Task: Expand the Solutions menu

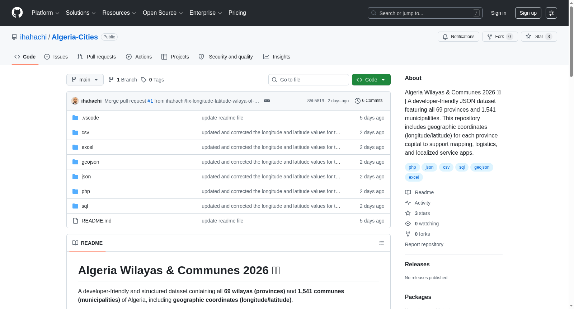Action: click(81, 13)
